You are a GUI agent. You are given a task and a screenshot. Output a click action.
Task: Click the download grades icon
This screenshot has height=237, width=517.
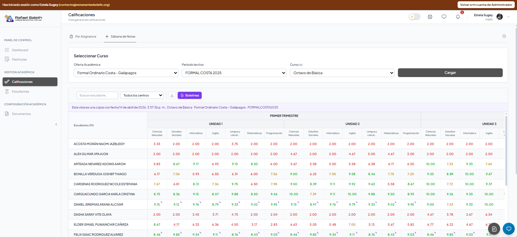[x=172, y=96]
